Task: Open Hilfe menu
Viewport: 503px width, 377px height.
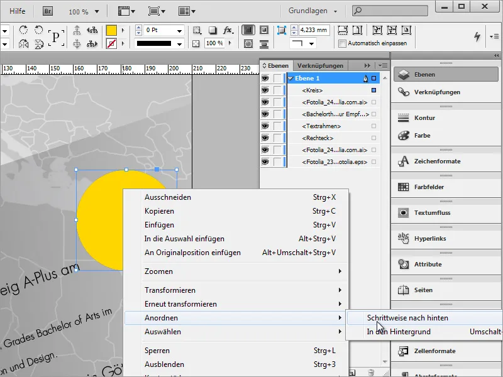Action: coord(18,11)
